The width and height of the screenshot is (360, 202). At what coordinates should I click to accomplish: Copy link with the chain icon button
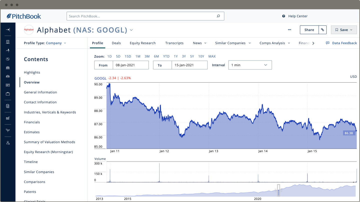pyautogui.click(x=322, y=30)
